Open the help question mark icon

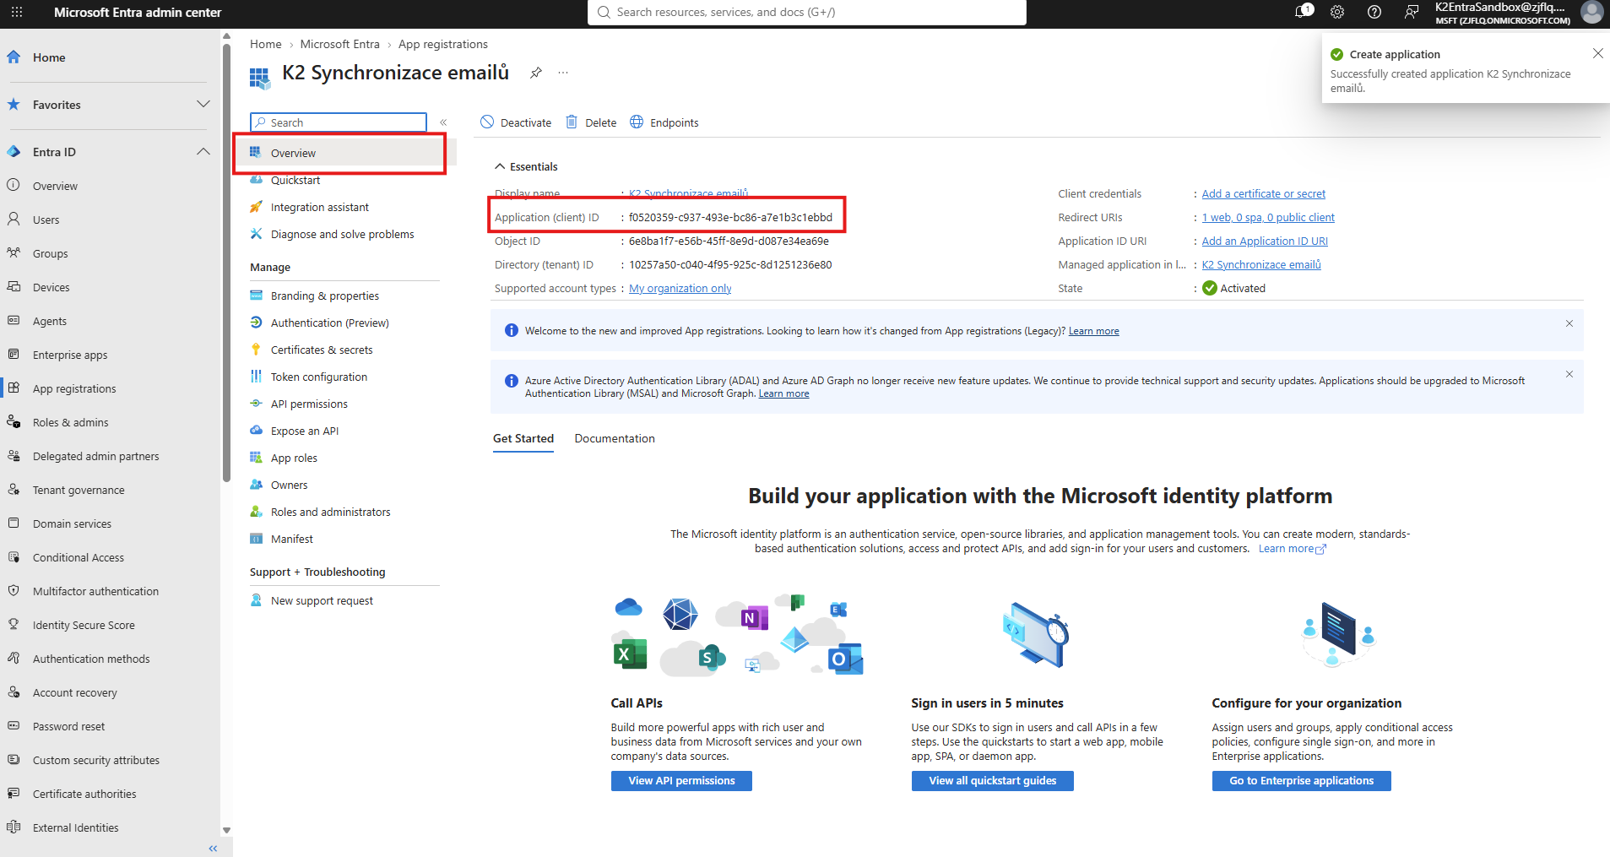1374,12
